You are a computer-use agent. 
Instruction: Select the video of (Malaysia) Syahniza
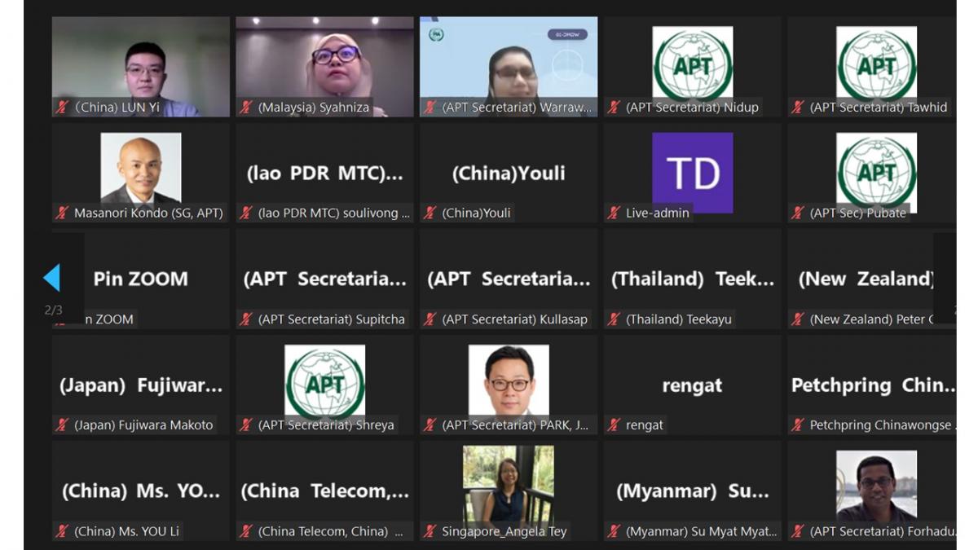click(x=324, y=67)
